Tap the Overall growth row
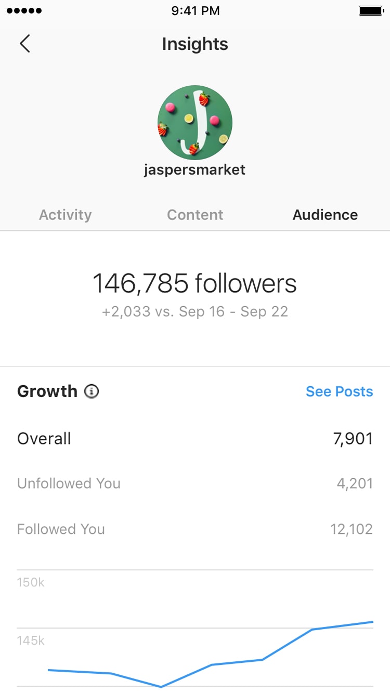Image resolution: width=390 pixels, height=693 pixels. (x=194, y=438)
